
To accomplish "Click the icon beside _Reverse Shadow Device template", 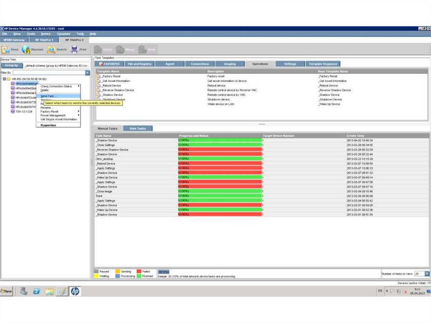I will coord(98,90).
